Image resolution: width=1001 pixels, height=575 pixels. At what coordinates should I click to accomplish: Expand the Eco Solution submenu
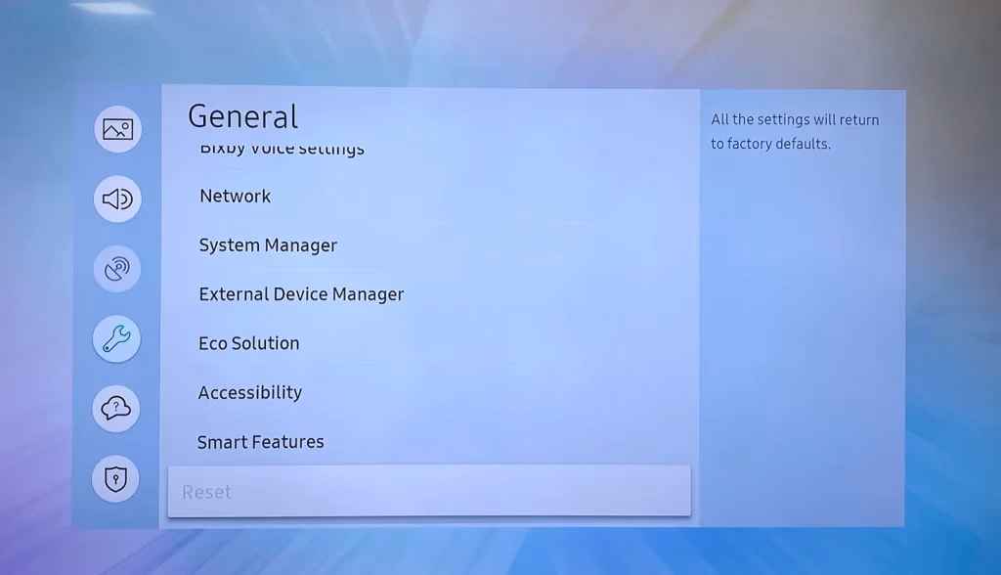(249, 343)
